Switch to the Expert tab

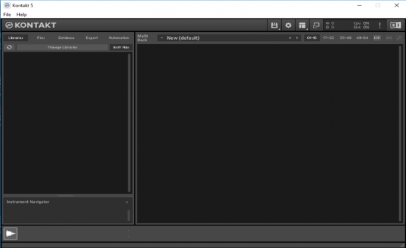92,38
